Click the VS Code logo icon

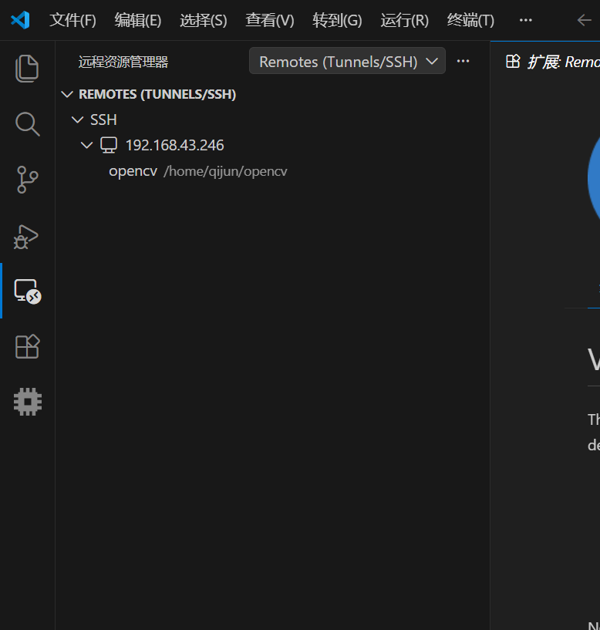[21, 20]
